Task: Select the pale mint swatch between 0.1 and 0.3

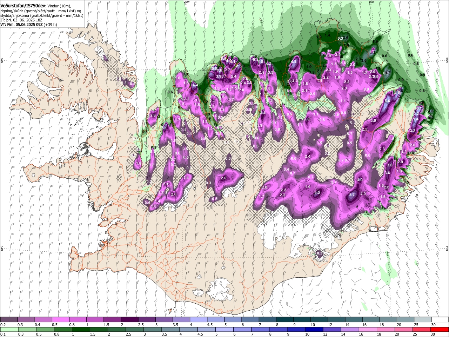Action: 9,330
